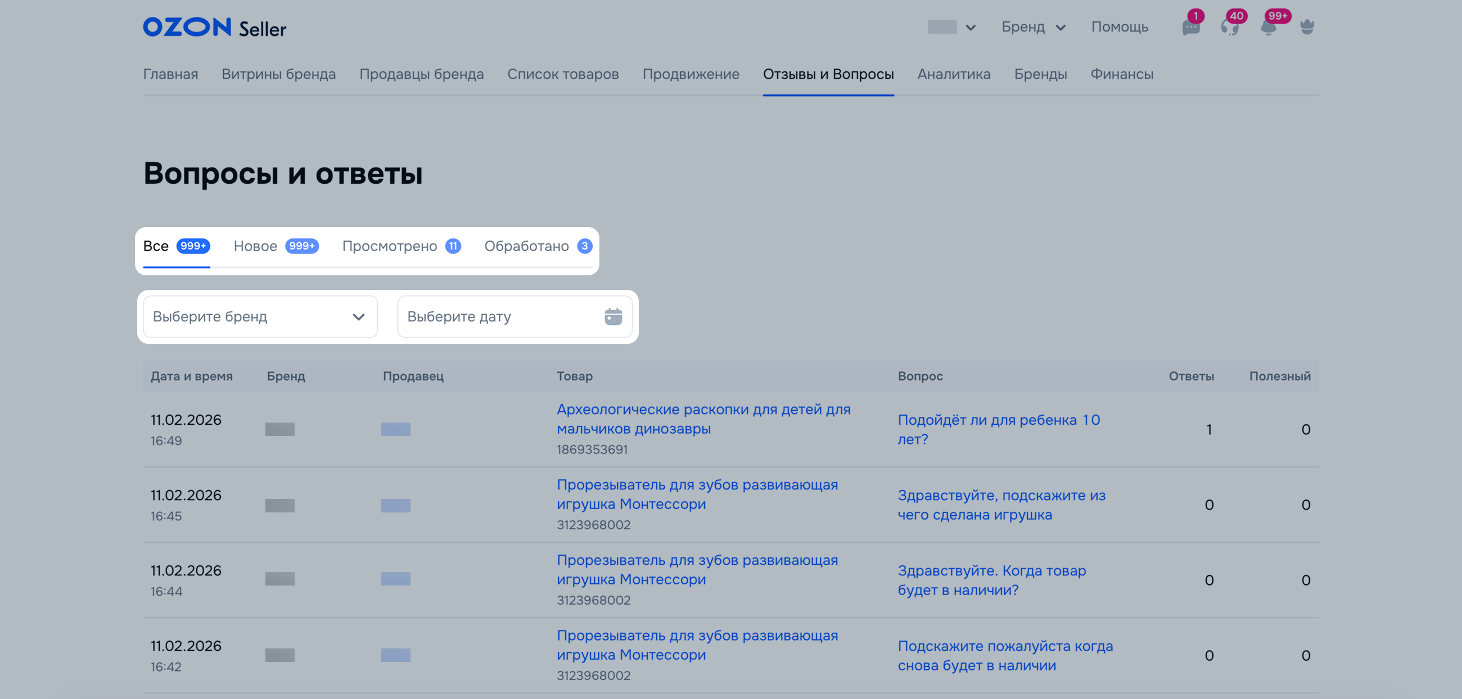
Task: Expand the account selector chevron
Action: [x=971, y=27]
